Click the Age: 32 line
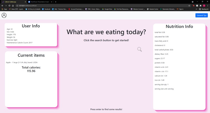 pos(10,29)
